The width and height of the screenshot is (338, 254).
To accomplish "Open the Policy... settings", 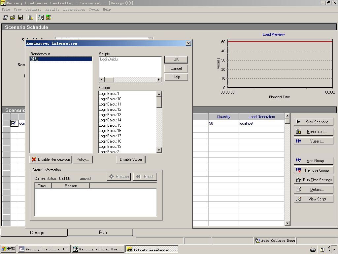I will pos(83,159).
